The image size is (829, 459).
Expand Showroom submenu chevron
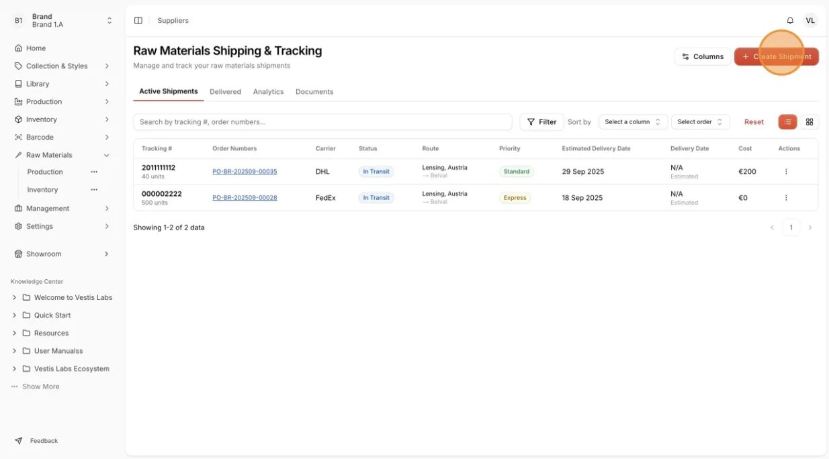click(x=107, y=254)
